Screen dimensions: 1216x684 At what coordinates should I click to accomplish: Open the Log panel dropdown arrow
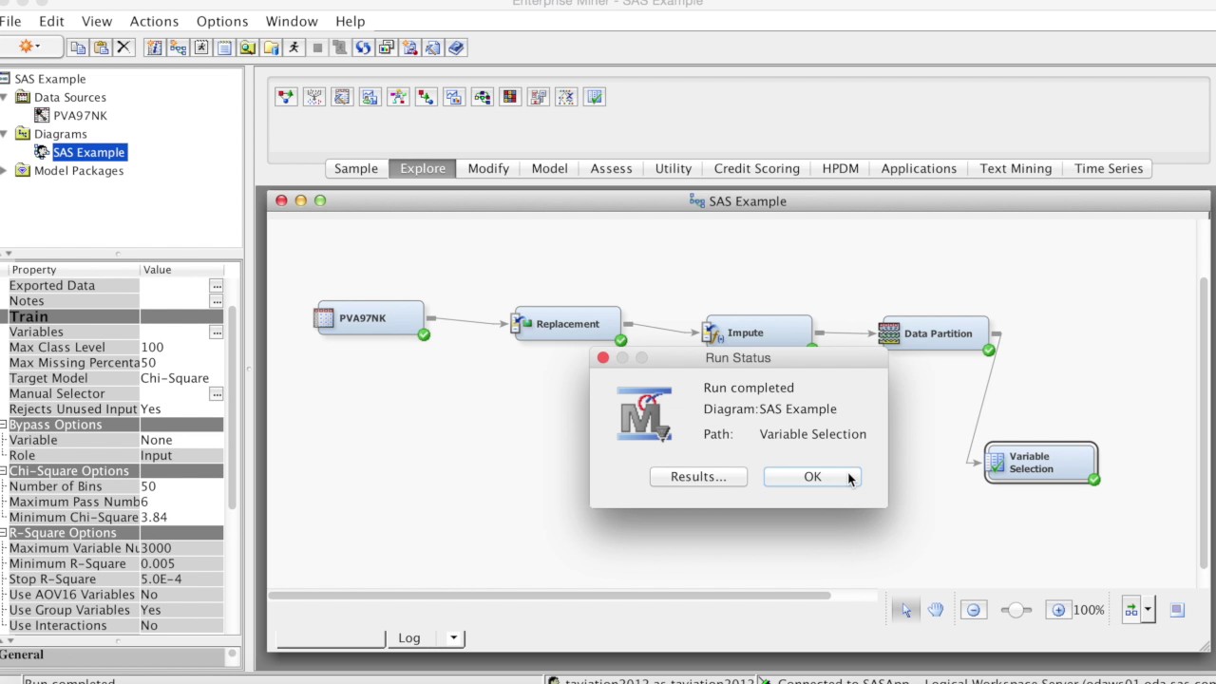click(453, 638)
